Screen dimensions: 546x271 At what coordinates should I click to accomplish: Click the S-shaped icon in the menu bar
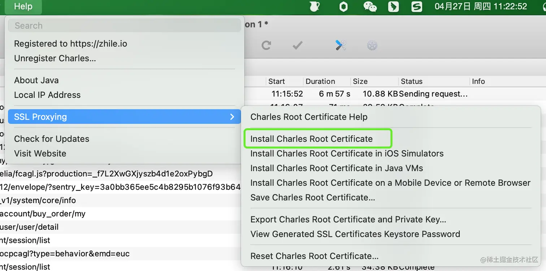pos(417,7)
